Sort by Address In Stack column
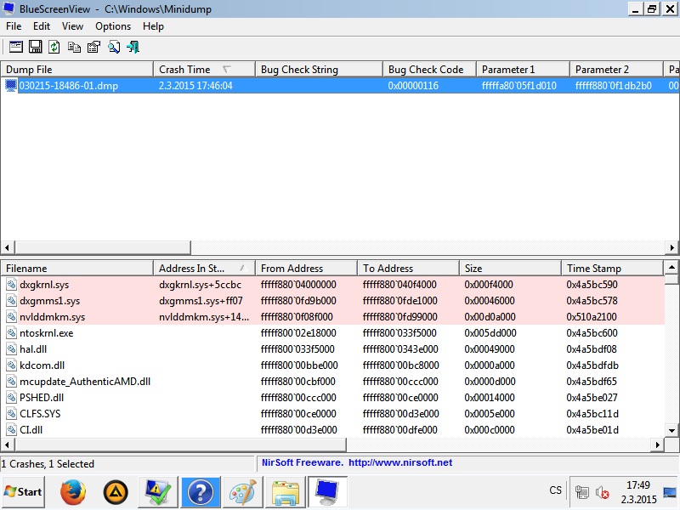Image resolution: width=680 pixels, height=510 pixels. [x=204, y=268]
